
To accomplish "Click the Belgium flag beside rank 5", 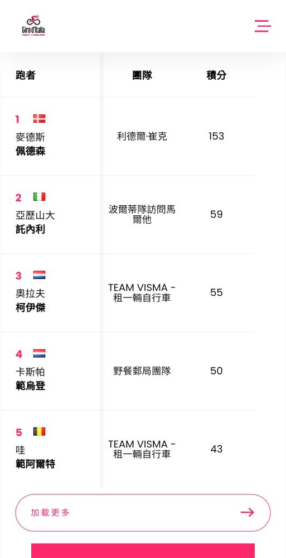I will coord(40,432).
